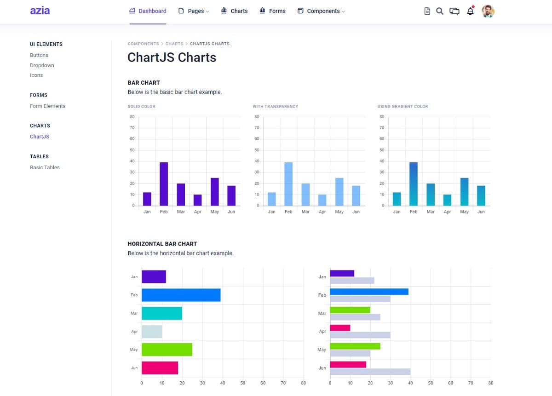Click the green Mar bar in right grouped chart
Image resolution: width=552 pixels, height=396 pixels.
click(x=350, y=310)
